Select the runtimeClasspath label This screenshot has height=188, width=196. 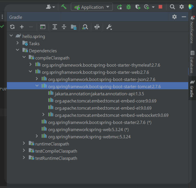[52, 144]
